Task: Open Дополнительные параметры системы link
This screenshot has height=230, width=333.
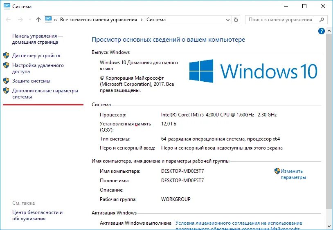Action: 45,94
